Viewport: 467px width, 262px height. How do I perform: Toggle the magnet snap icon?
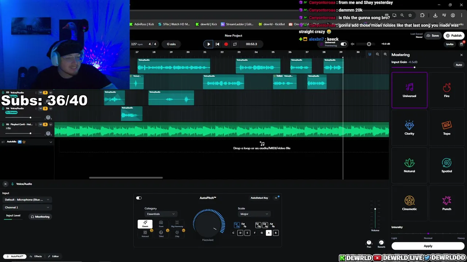(x=370, y=54)
